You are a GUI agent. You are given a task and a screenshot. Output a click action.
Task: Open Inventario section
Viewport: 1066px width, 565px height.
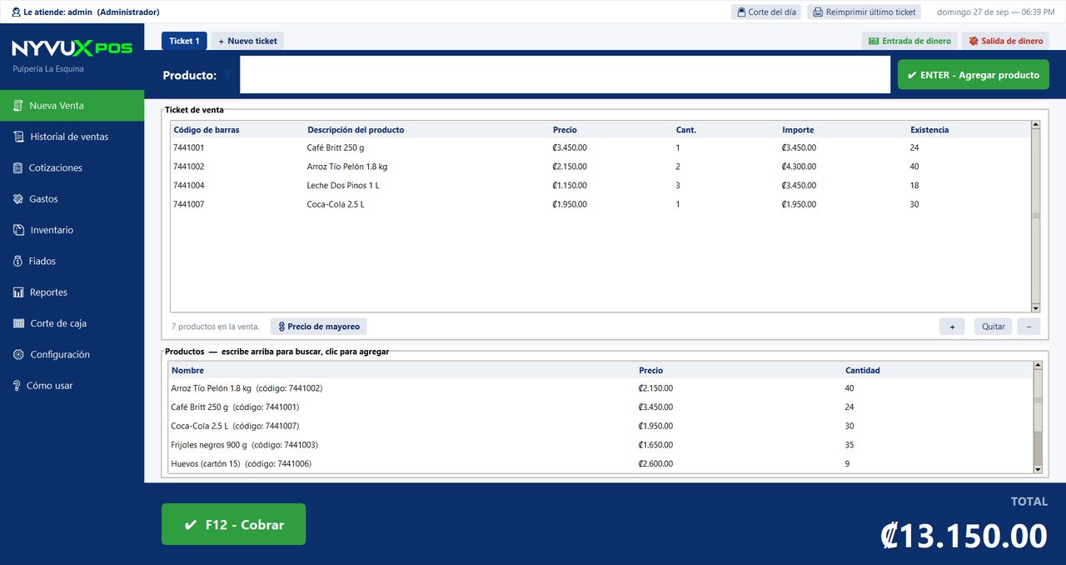tap(72, 230)
